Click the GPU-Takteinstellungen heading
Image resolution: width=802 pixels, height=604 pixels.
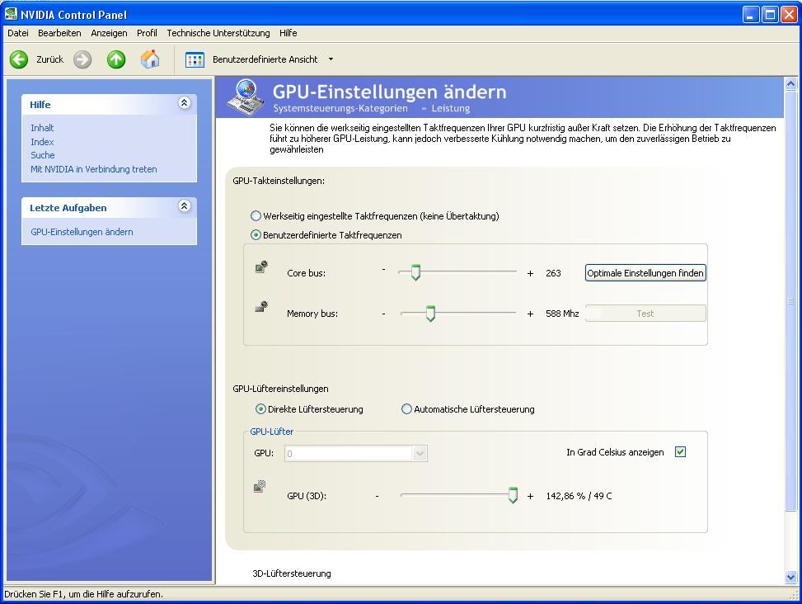point(279,181)
